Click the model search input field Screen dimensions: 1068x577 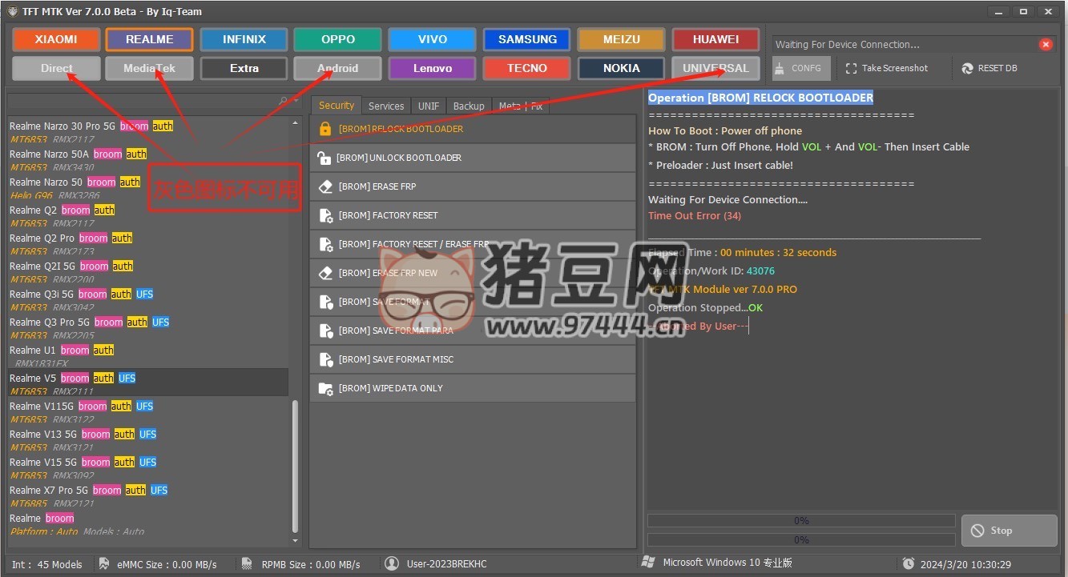(140, 102)
